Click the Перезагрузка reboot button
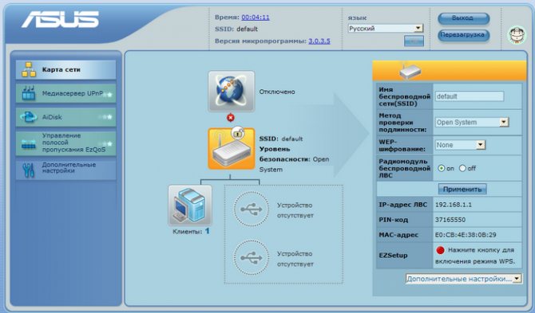Screen dimensions: 535x313 463,35
